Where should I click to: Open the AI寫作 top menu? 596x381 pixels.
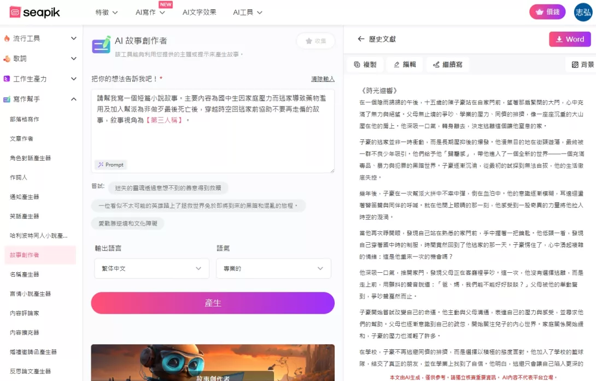click(149, 12)
